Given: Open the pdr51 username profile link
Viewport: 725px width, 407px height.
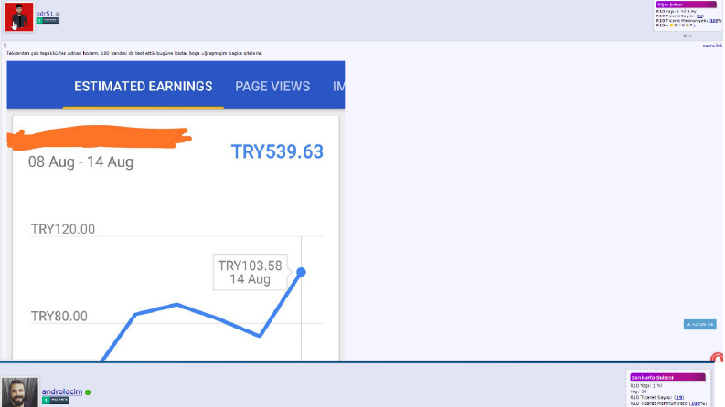Looking at the screenshot, I should [45, 14].
